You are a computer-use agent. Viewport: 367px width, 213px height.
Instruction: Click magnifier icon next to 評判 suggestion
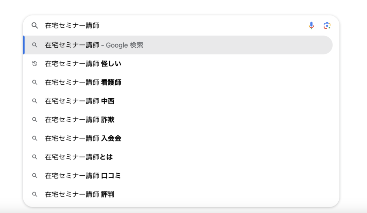pos(35,194)
